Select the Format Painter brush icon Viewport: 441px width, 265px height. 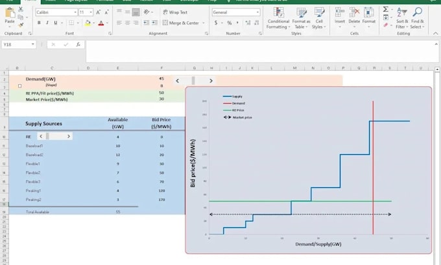21,25
